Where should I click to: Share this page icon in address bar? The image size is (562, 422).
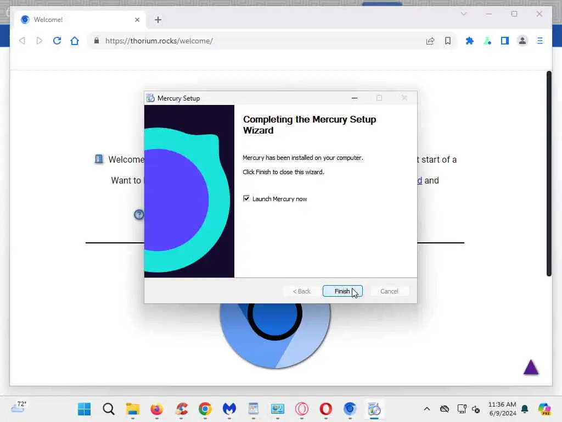(x=430, y=41)
